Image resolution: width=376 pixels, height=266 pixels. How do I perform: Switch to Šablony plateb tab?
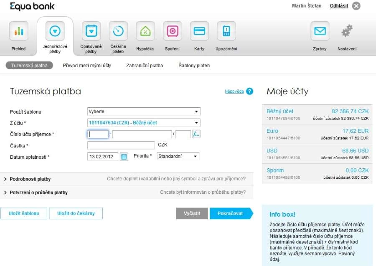[x=194, y=66]
